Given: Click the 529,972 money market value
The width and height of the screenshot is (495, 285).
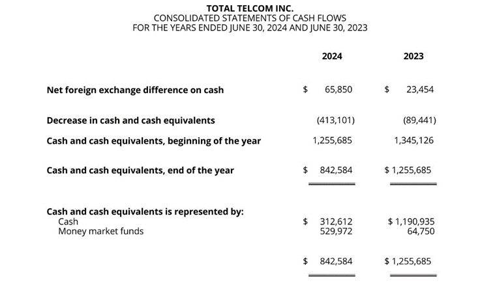Looking at the screenshot, I should (x=336, y=231).
